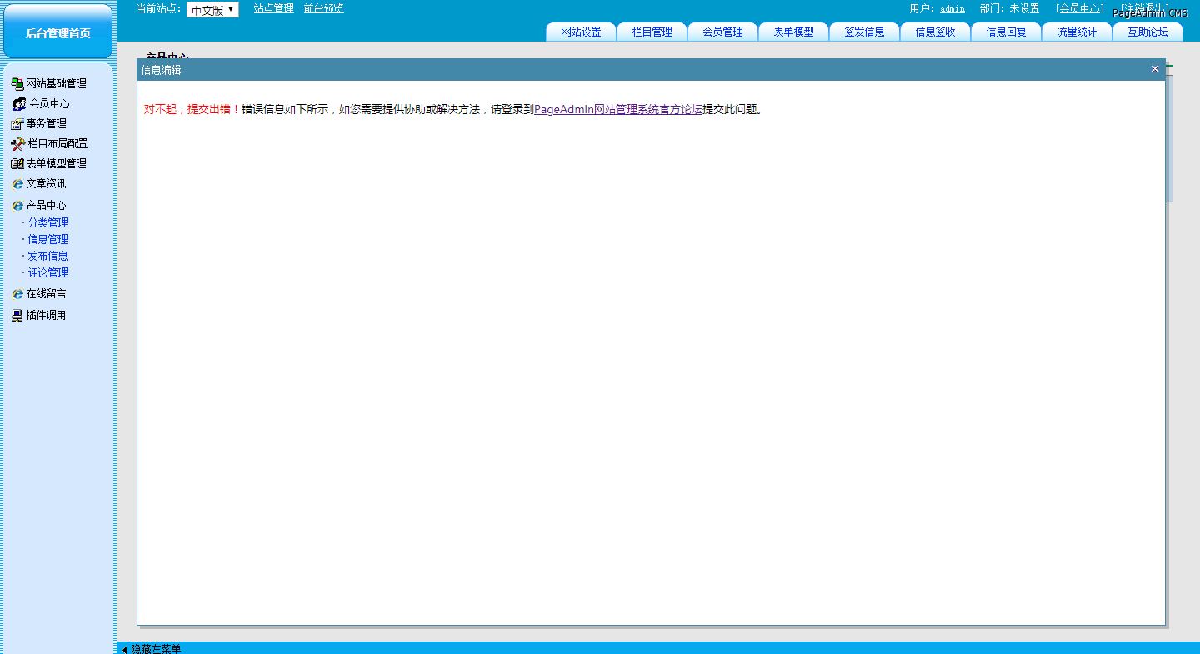The width and height of the screenshot is (1200, 654).
Task: Collapse the 产品中心 sidebar section
Action: pyautogui.click(x=46, y=205)
